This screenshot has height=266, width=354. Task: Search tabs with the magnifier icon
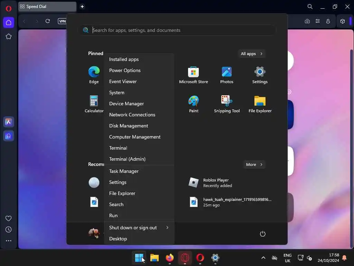310,7
